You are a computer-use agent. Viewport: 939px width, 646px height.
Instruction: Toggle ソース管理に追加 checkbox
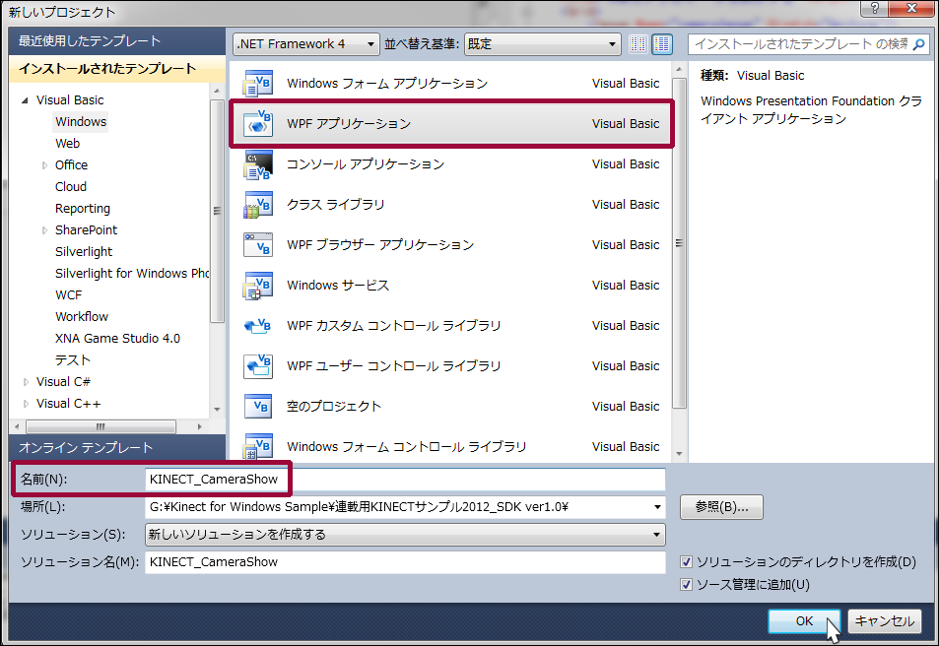click(x=687, y=584)
